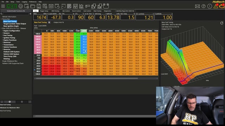Screen dimensions: 225x126
Task: Click the RPM gauge showing 1674
Action: 40,17
